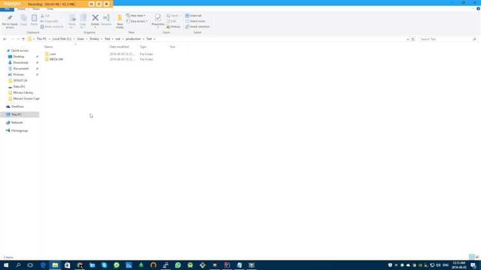Open Downloads in navigation pane
Viewport: 481px width, 270px height.
21,63
